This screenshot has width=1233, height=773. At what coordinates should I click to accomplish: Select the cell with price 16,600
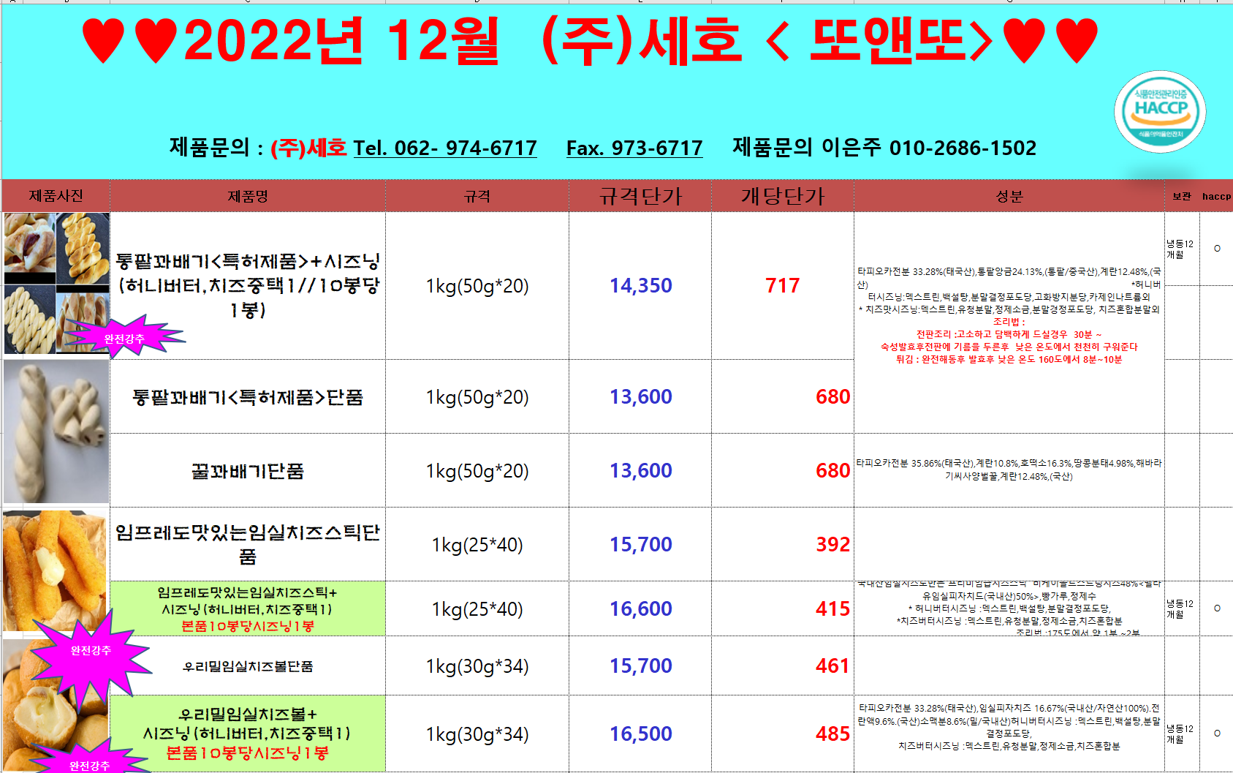pyautogui.click(x=640, y=609)
